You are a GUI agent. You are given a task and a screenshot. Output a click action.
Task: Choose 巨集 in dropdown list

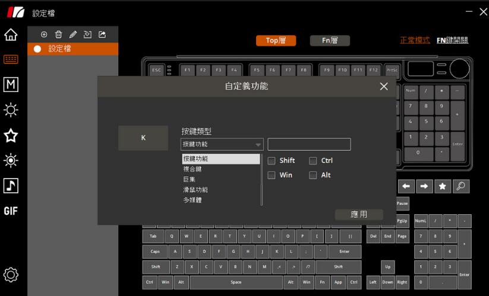[221, 179]
